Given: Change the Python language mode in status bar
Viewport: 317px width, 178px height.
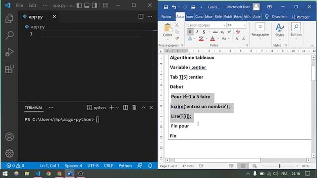Looking at the screenshot, I should 125,166.
